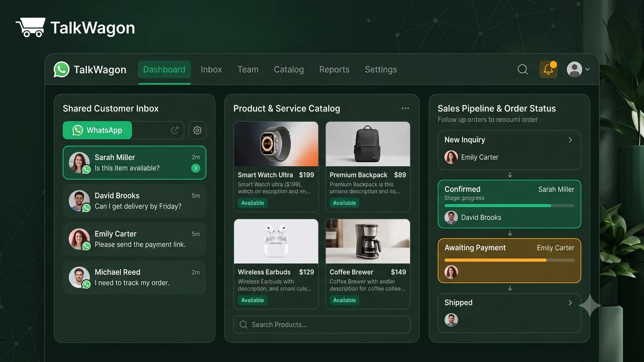This screenshot has height=362, width=644.
Task: Open notifications bell
Action: coord(548,69)
